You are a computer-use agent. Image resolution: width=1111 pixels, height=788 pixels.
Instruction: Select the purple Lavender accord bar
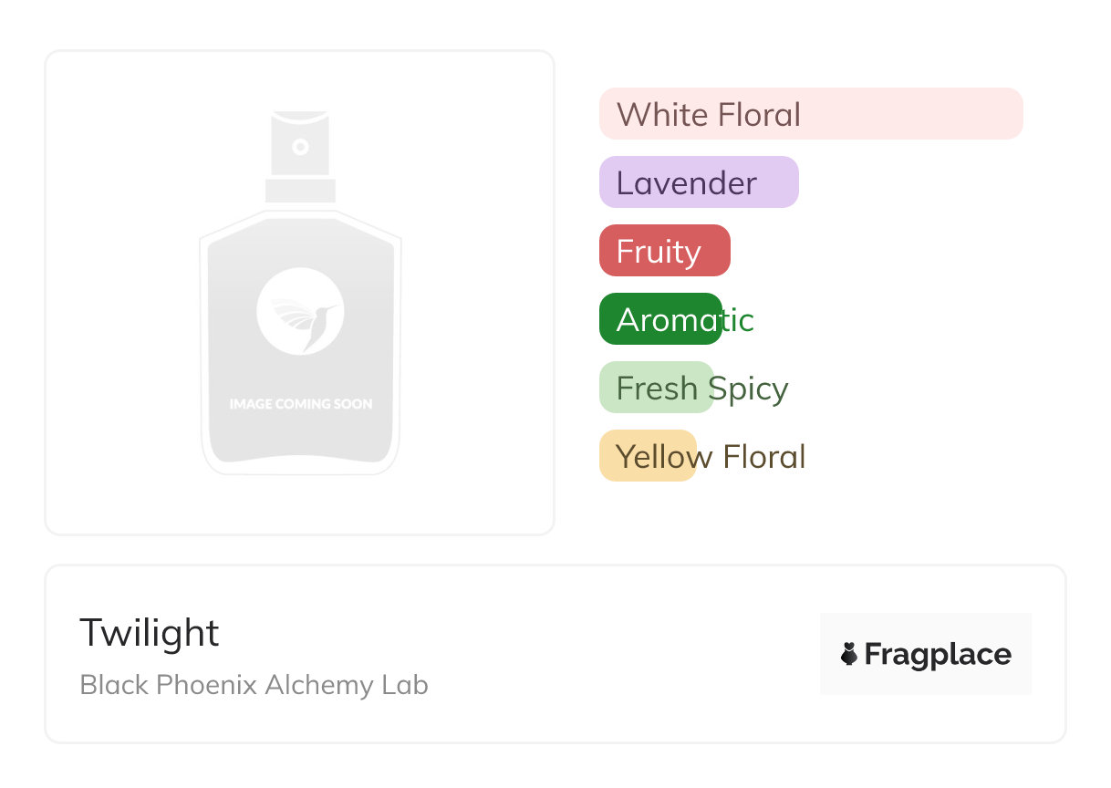point(699,182)
